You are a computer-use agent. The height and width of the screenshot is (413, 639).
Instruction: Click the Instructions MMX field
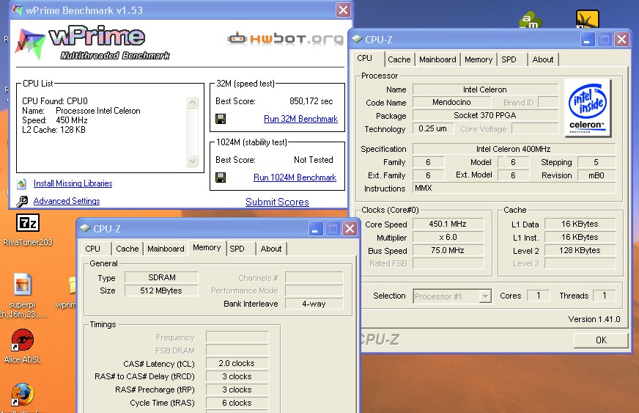tap(514, 188)
